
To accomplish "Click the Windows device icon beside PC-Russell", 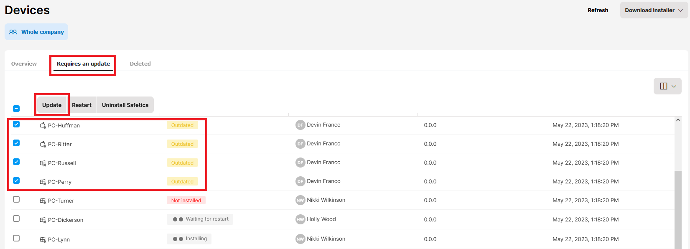I will click(43, 163).
